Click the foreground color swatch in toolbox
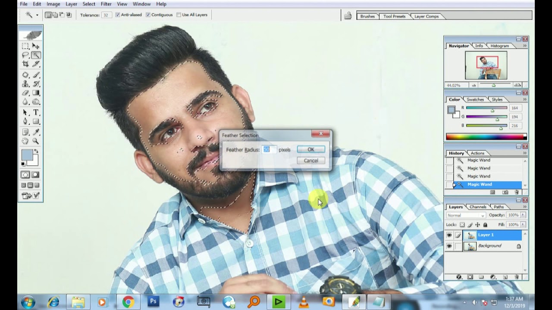The image size is (552, 310). pyautogui.click(x=26, y=155)
